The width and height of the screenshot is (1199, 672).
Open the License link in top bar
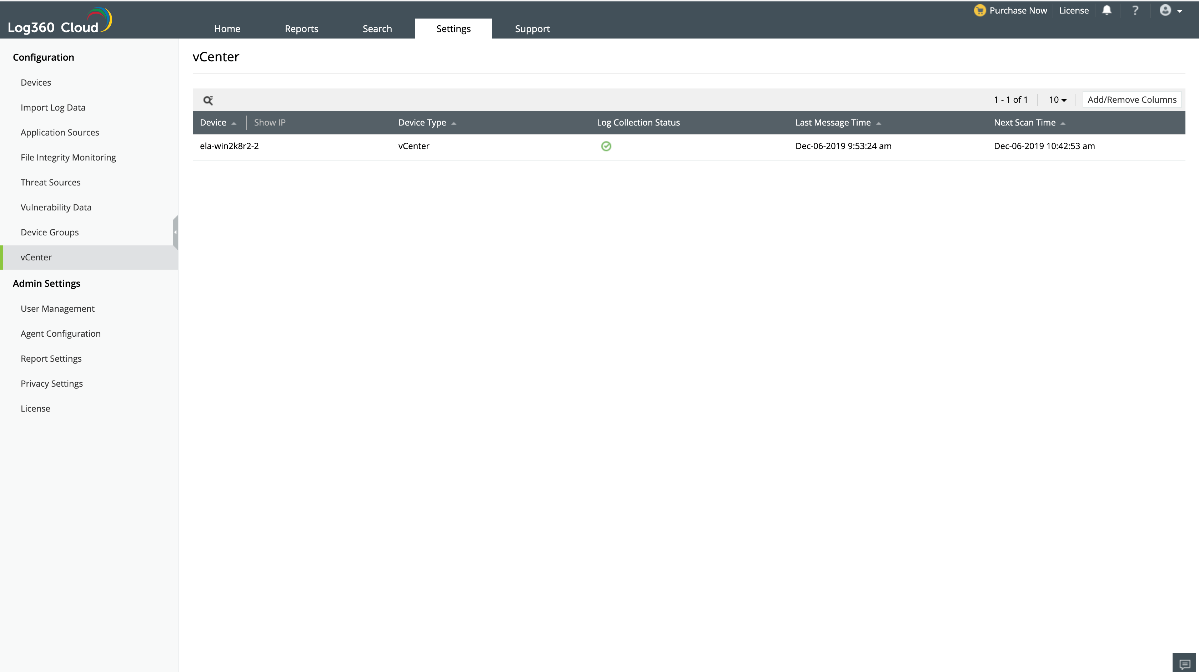click(1073, 10)
